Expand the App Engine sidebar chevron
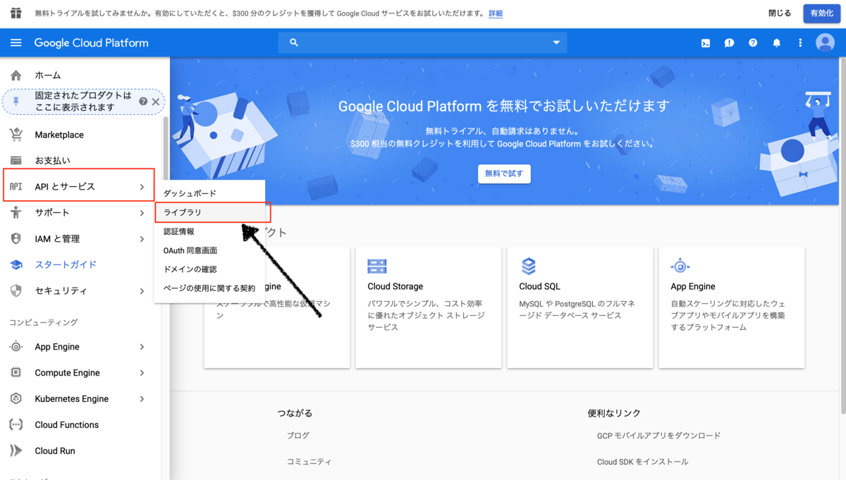This screenshot has width=846, height=480. (142, 347)
